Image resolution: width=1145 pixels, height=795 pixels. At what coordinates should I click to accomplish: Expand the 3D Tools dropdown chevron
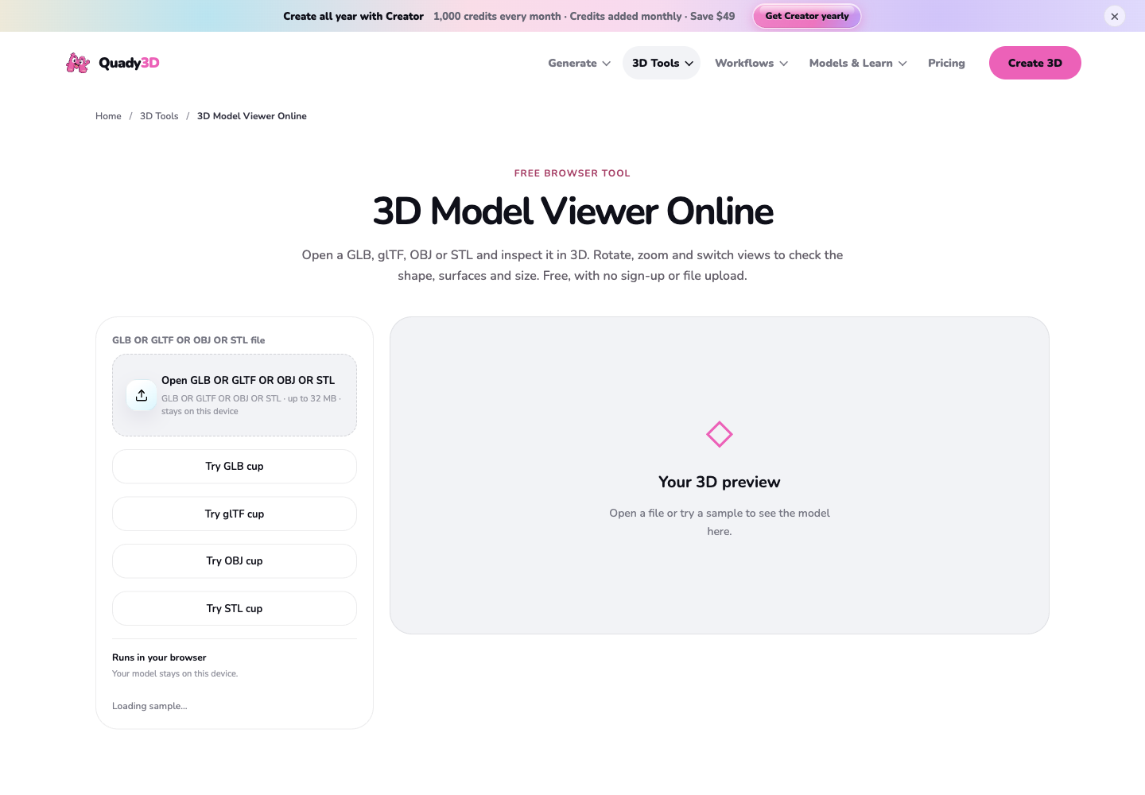689,64
